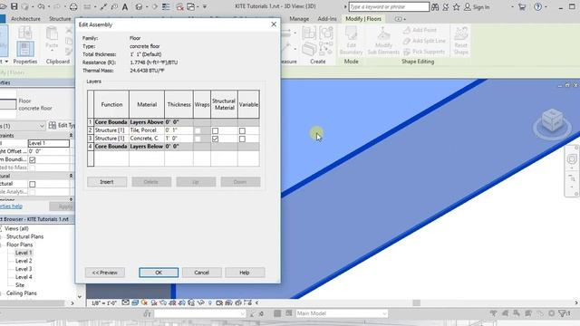Toggle Structural Material for Tile Porcelain layer
Screen dimensions: 580x326
click(x=215, y=130)
